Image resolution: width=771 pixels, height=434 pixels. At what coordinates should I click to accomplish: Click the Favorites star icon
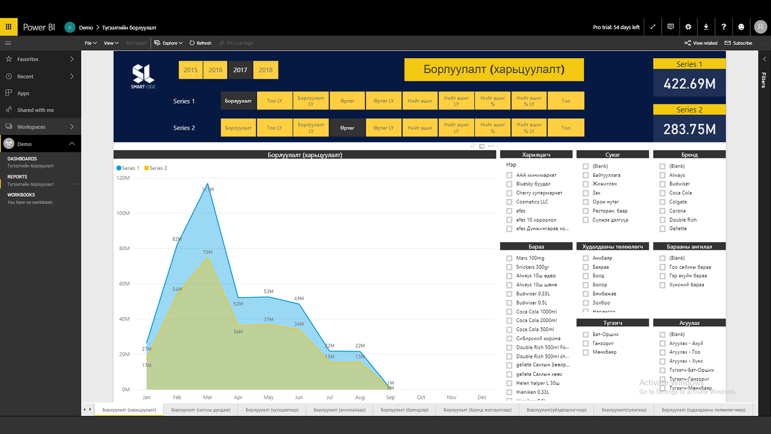9,59
